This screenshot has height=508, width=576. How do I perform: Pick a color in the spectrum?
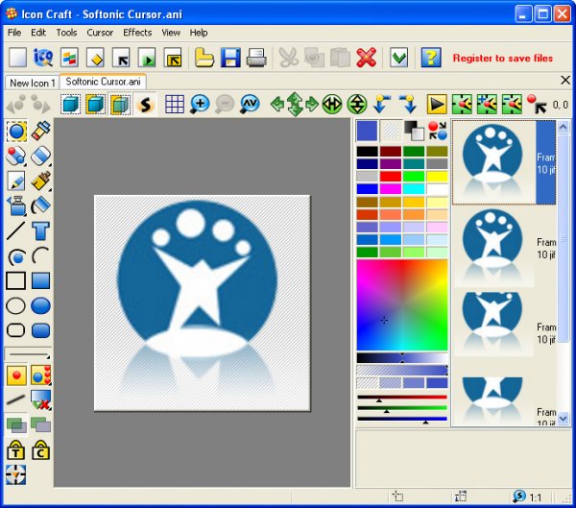402,304
